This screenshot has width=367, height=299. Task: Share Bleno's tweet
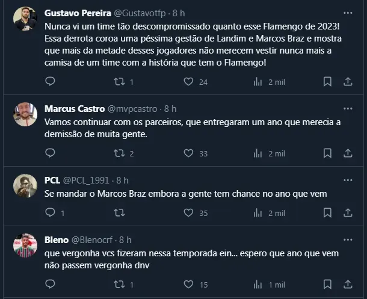point(348,285)
